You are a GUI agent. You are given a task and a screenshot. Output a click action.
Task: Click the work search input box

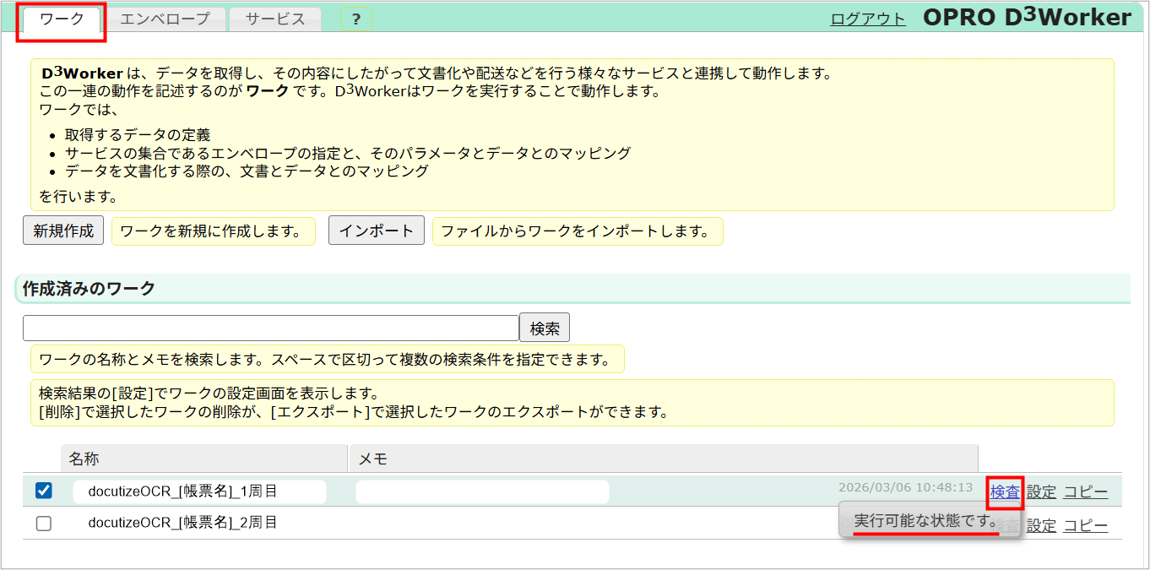click(x=270, y=327)
